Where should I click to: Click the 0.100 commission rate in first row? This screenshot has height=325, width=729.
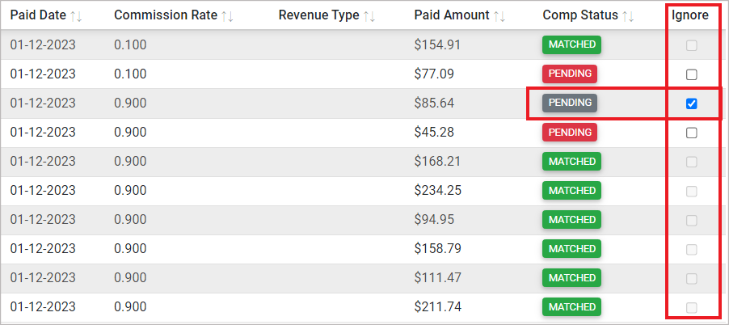pos(130,45)
